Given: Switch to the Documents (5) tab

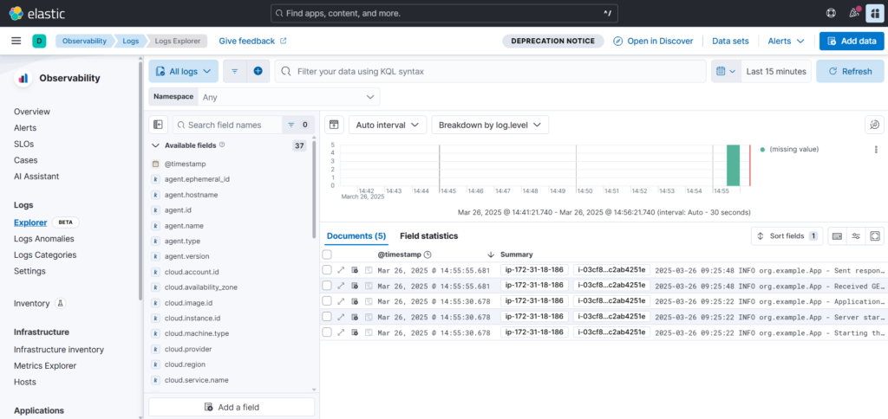Looking at the screenshot, I should coord(356,235).
